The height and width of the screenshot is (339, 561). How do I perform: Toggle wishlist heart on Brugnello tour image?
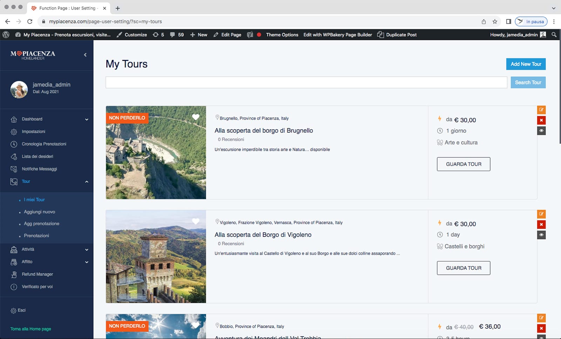coord(196,117)
